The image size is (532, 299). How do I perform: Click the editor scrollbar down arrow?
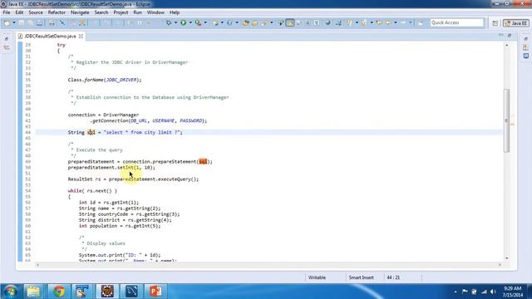tap(506, 258)
